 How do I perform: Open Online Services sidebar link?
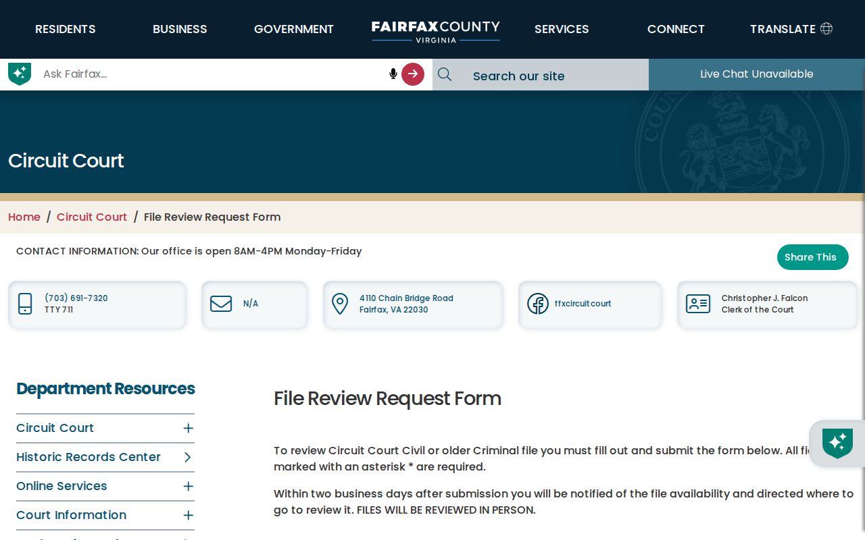[61, 486]
